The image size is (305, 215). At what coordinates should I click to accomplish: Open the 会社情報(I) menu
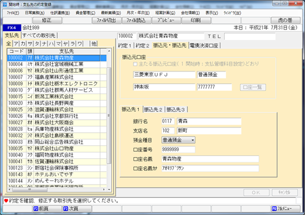pyautogui.click(x=190, y=13)
